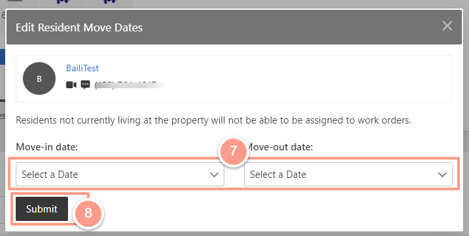Close the Edit Resident Move Dates dialog
Screen dimensions: 469x236
click(x=447, y=26)
